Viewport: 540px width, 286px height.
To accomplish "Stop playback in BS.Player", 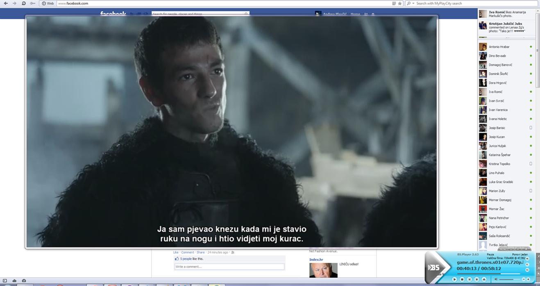I will [x=462, y=279].
